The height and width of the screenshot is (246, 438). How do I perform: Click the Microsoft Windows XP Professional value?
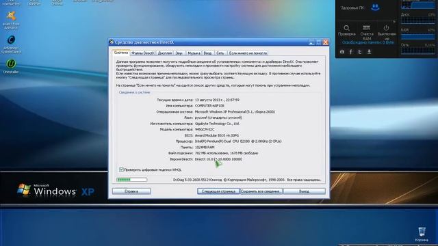235,111
